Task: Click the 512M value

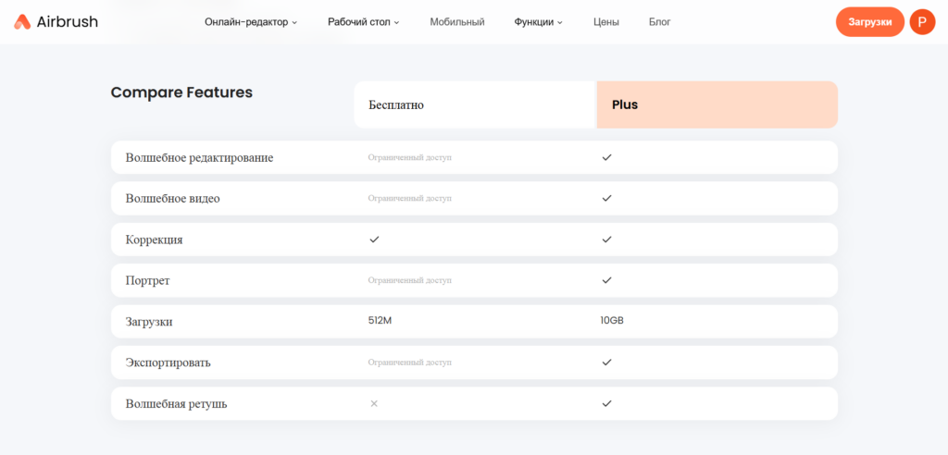Action: click(380, 321)
